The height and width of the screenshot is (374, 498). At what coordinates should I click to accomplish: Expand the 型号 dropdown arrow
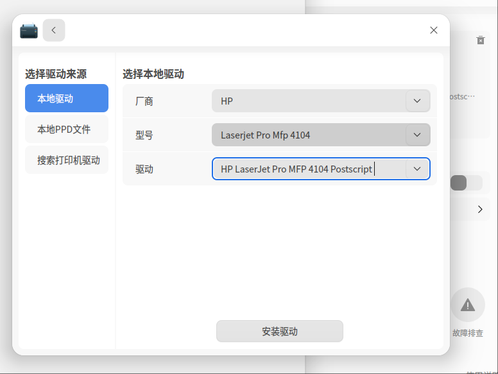[x=417, y=135]
